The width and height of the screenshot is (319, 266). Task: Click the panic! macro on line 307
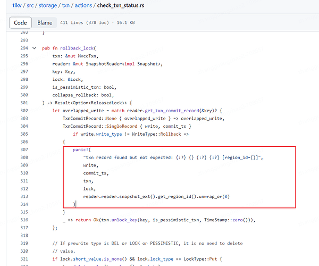coord(81,149)
